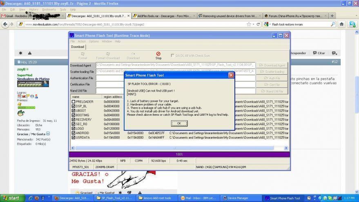Uncheck the ANDROID checkbox

point(74,133)
